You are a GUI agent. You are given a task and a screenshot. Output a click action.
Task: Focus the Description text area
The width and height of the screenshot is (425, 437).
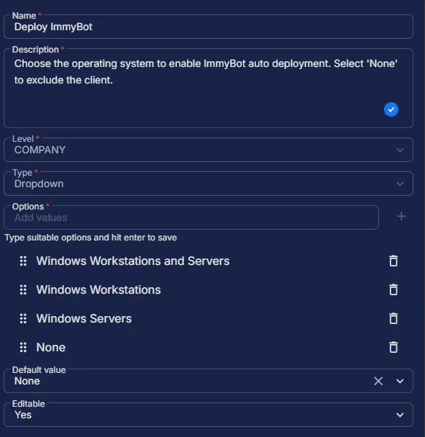[x=209, y=88]
